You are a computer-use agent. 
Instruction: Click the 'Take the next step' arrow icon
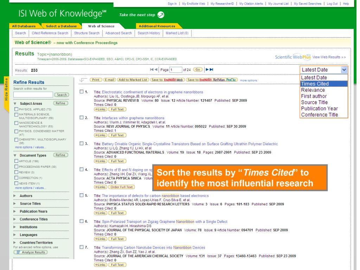161,15
